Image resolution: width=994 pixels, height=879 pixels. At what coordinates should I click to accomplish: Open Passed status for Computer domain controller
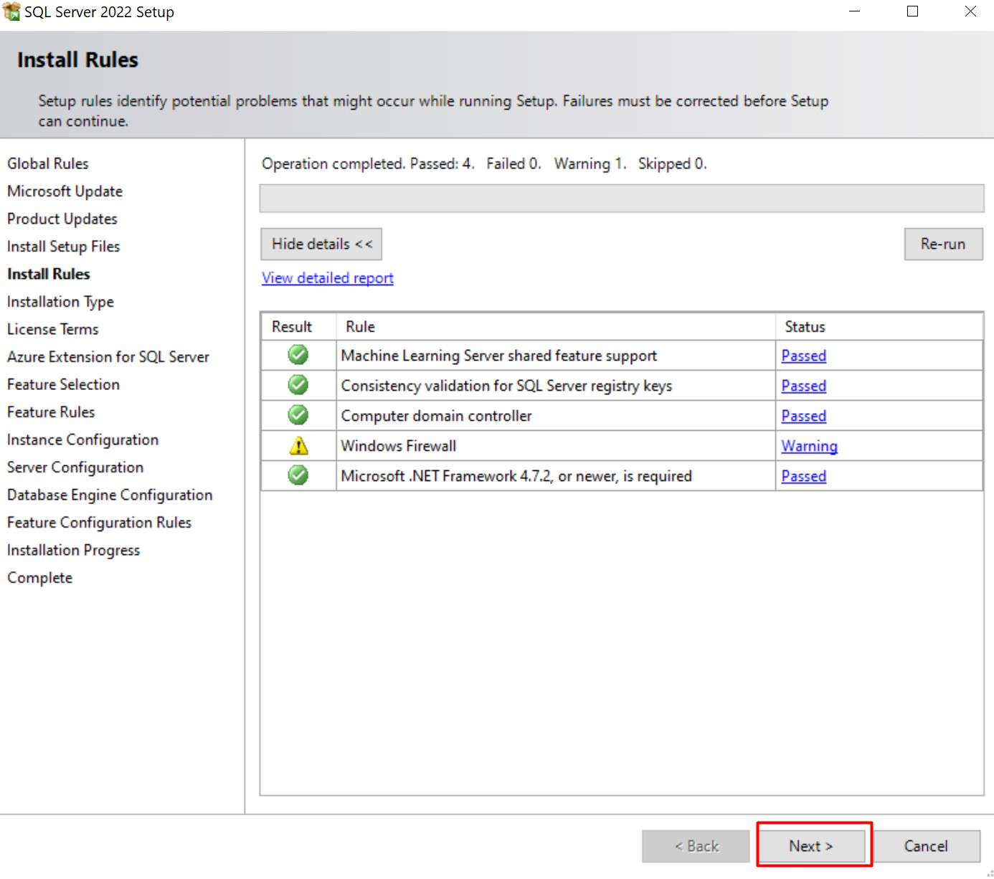coord(804,416)
